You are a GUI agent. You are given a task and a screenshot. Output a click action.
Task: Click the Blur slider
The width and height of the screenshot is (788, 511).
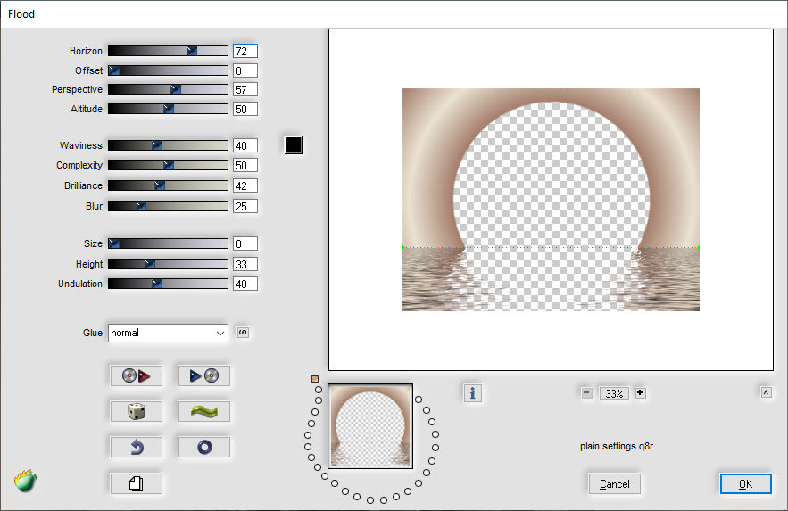pyautogui.click(x=168, y=206)
